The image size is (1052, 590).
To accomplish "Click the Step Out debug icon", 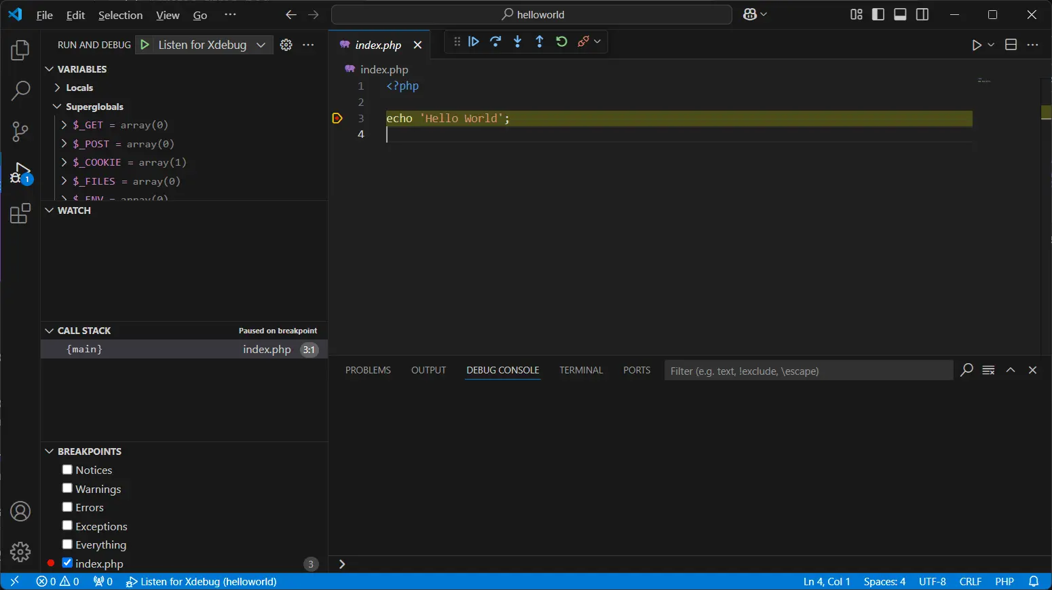I will coord(540,42).
